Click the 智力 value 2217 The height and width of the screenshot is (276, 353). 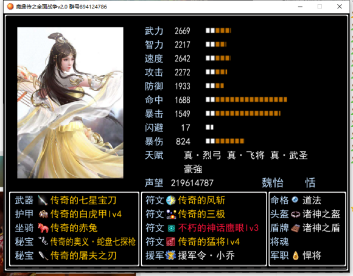(x=183, y=45)
